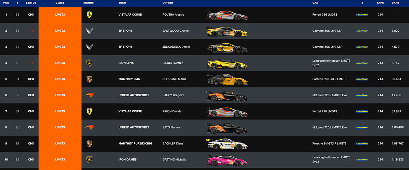409x170 pixels.
Task: Open the yellow Iron Lynx Lamborghini image
Action: tap(227, 64)
